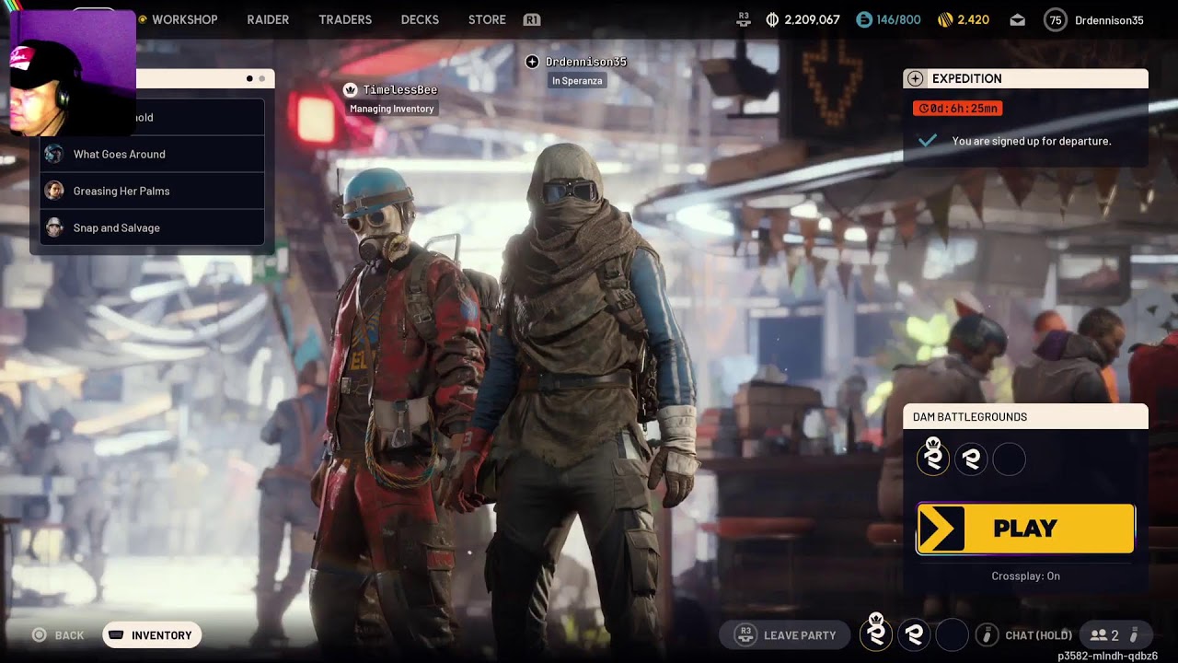Screen dimensions: 1178x663
Task: Click the CHAT (HOLD) label
Action: coord(1038,635)
